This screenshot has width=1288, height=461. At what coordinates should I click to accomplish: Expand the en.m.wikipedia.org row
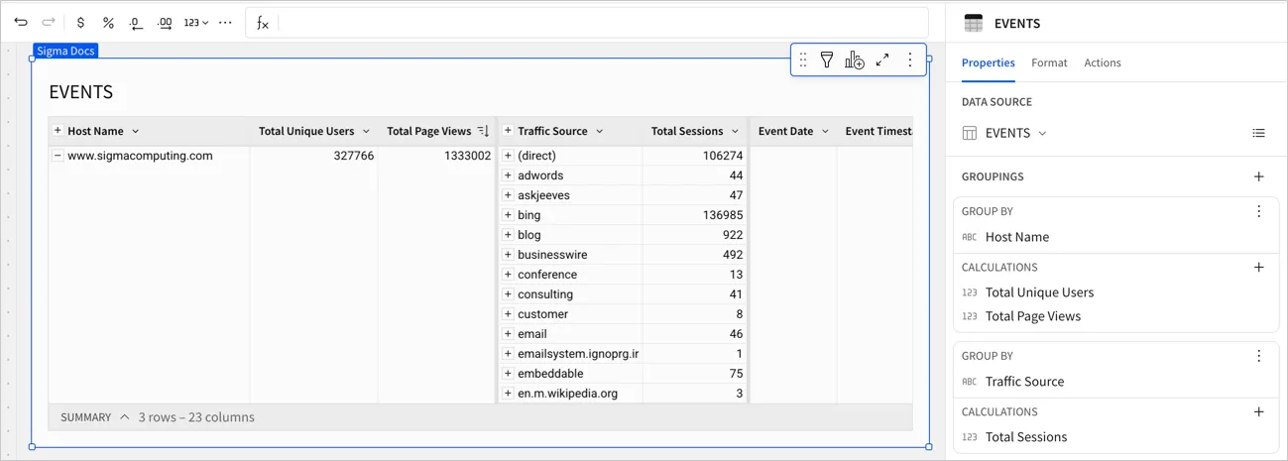point(508,394)
